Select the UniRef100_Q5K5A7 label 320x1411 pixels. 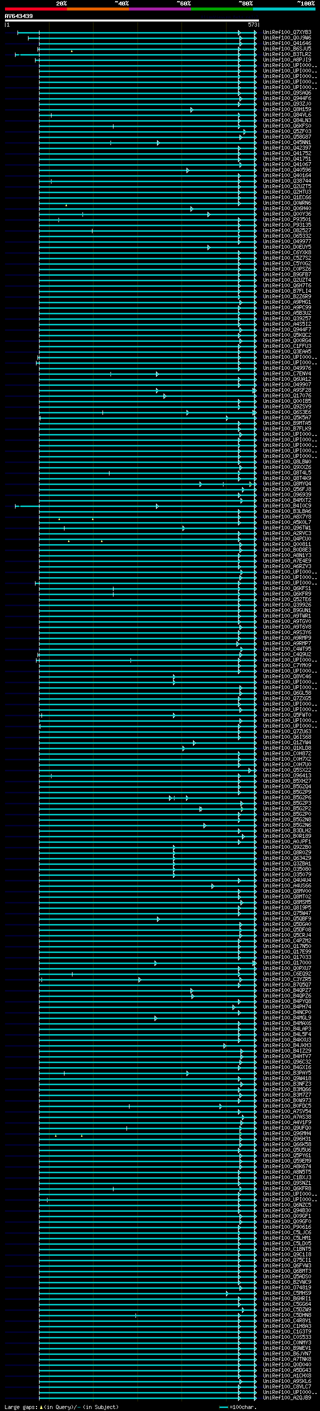(x=287, y=418)
